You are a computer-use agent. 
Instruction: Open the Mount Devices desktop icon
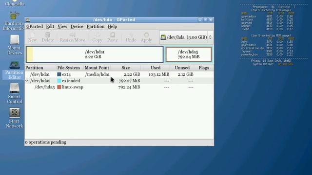pos(15,45)
